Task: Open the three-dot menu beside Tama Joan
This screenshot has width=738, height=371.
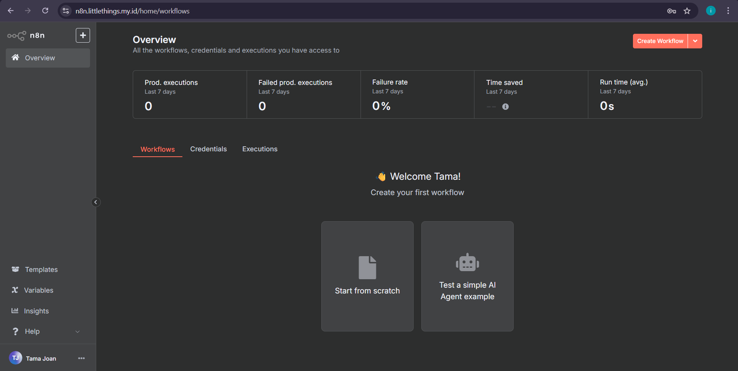Action: [x=81, y=358]
